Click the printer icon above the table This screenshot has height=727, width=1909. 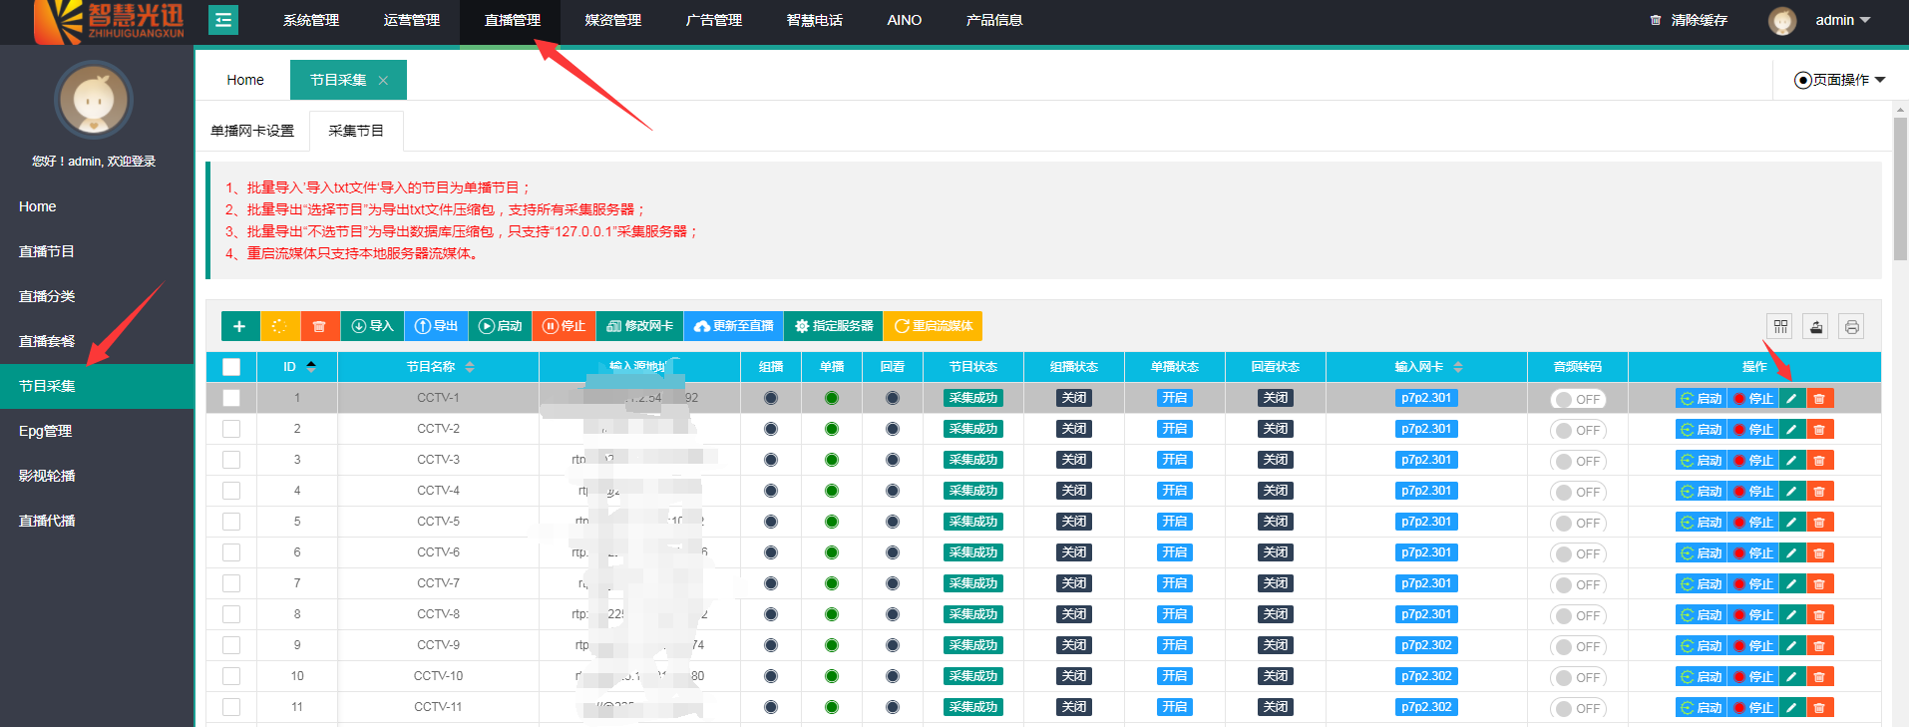1851,326
